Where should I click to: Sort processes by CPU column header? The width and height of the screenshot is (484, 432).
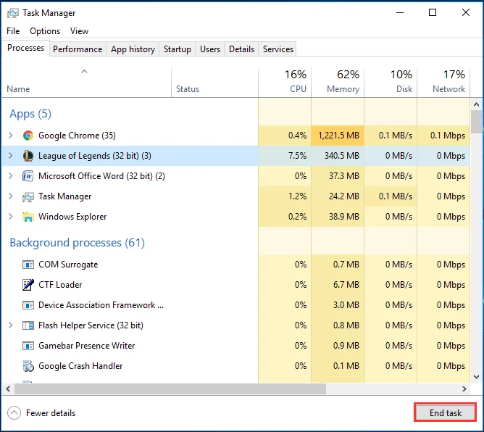(285, 82)
